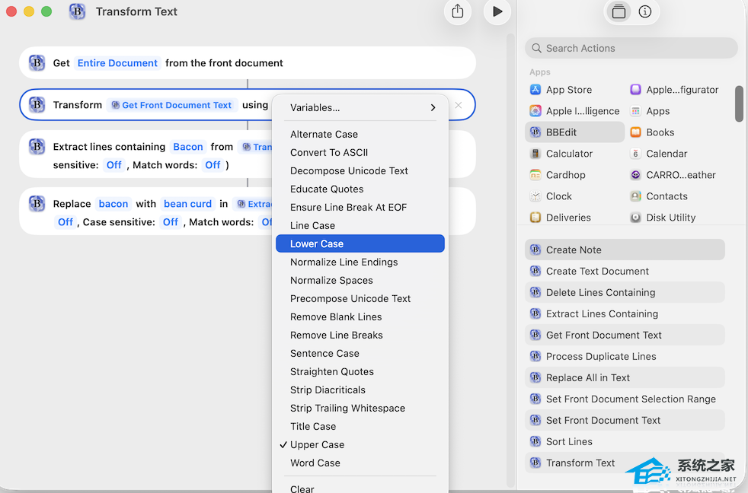Choose Educate Quotes from the menu
Viewport: 748px width, 493px height.
[x=360, y=189]
